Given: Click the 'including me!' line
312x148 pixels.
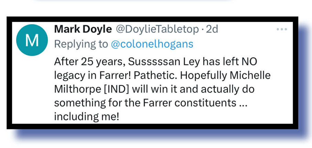Looking at the screenshot, I should tap(87, 116).
